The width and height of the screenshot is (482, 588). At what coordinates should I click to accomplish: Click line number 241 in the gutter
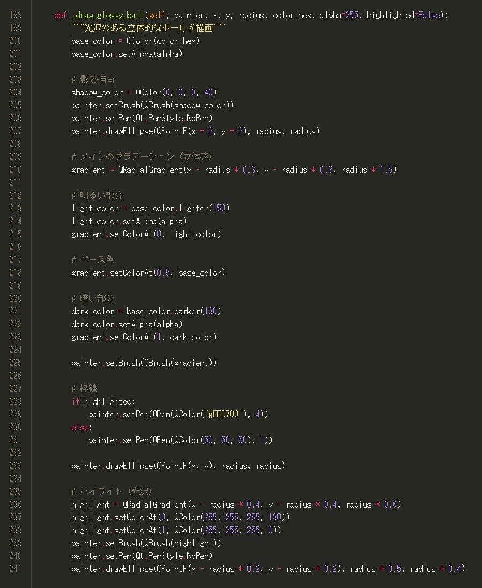pyautogui.click(x=16, y=569)
